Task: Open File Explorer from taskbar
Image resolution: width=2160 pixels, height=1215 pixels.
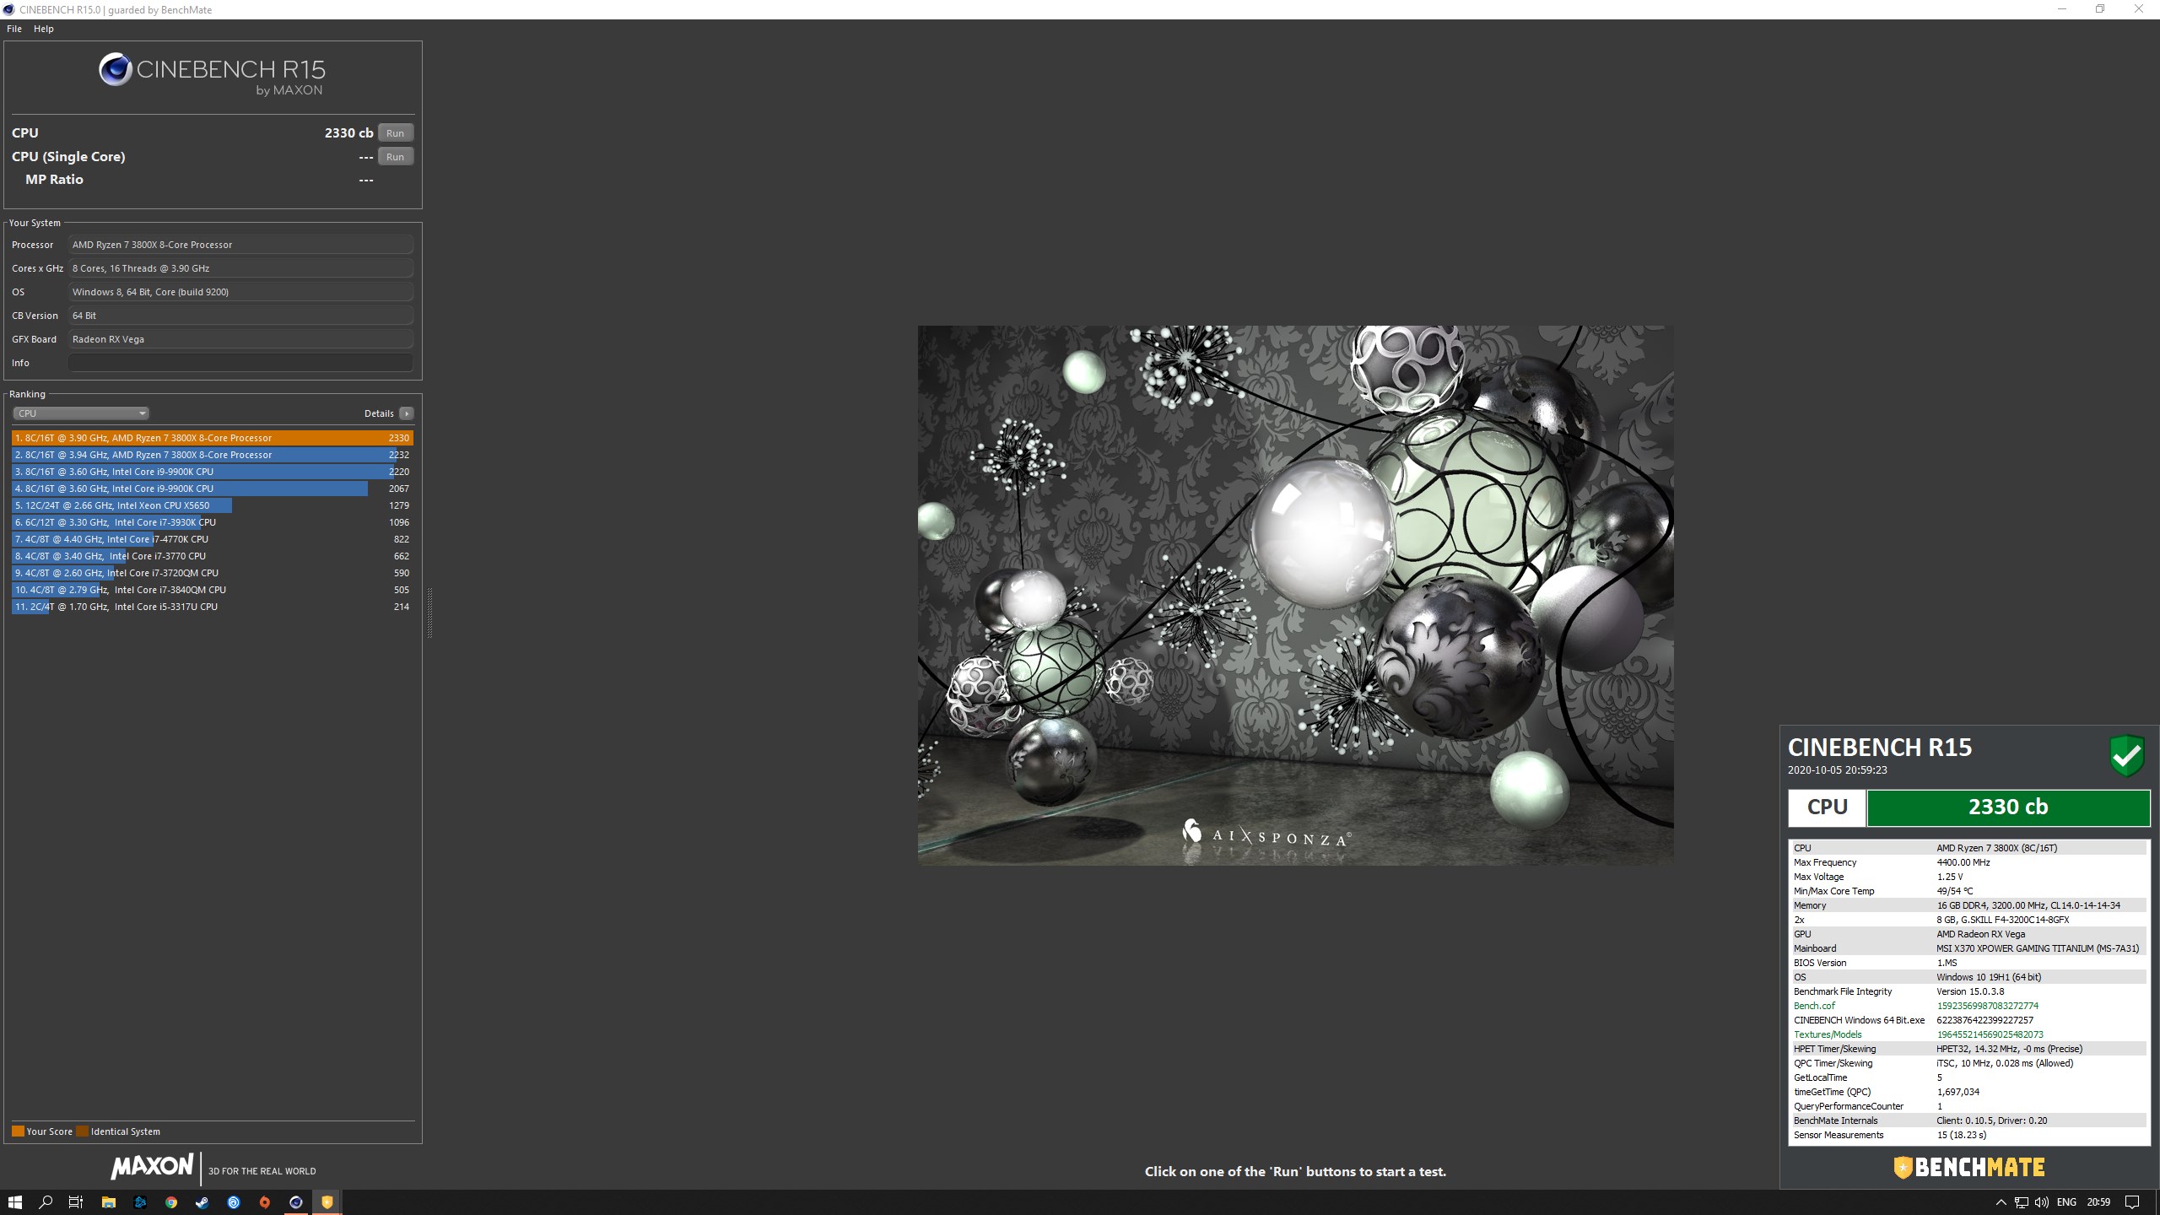Action: coord(109,1202)
